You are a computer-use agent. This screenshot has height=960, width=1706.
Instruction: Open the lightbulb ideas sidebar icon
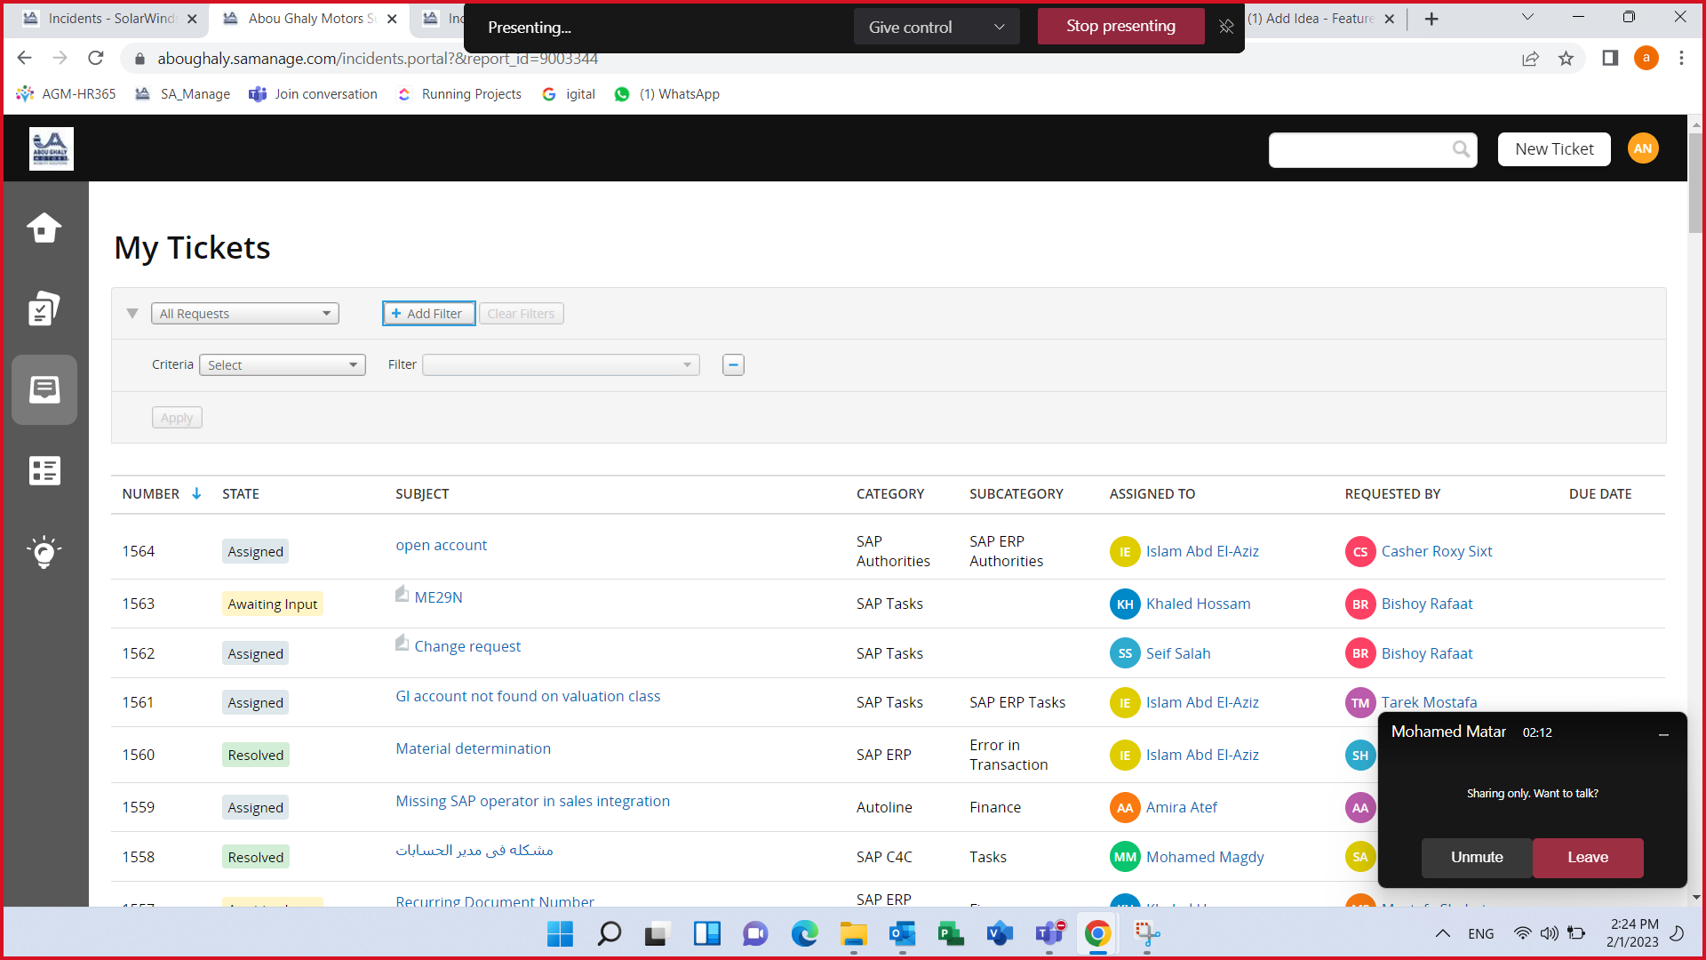click(44, 551)
